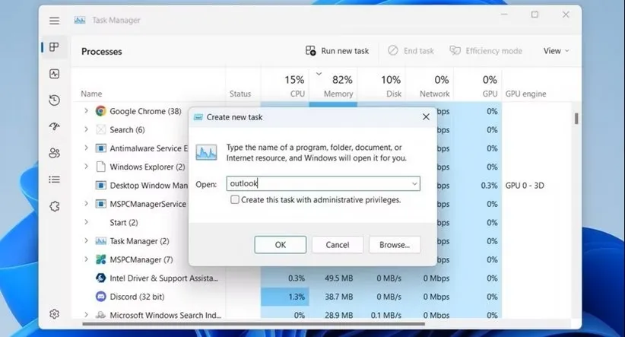
Task: Click the vertical scrollbar thumb in process list
Action: pyautogui.click(x=576, y=119)
